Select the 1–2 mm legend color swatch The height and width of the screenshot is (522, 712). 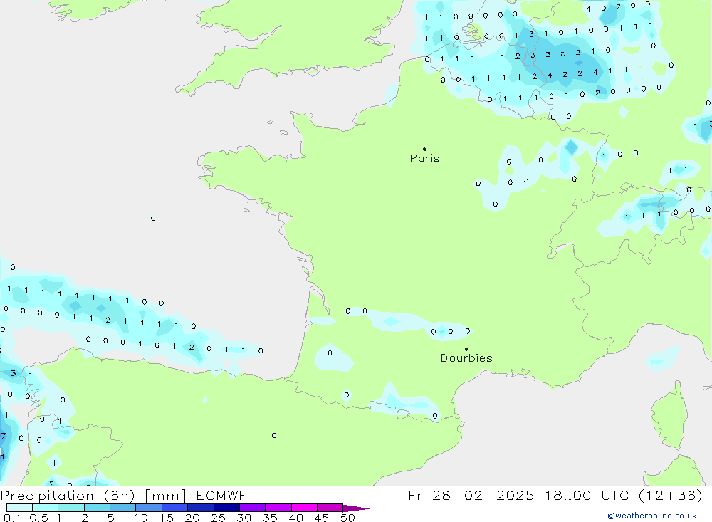point(70,508)
